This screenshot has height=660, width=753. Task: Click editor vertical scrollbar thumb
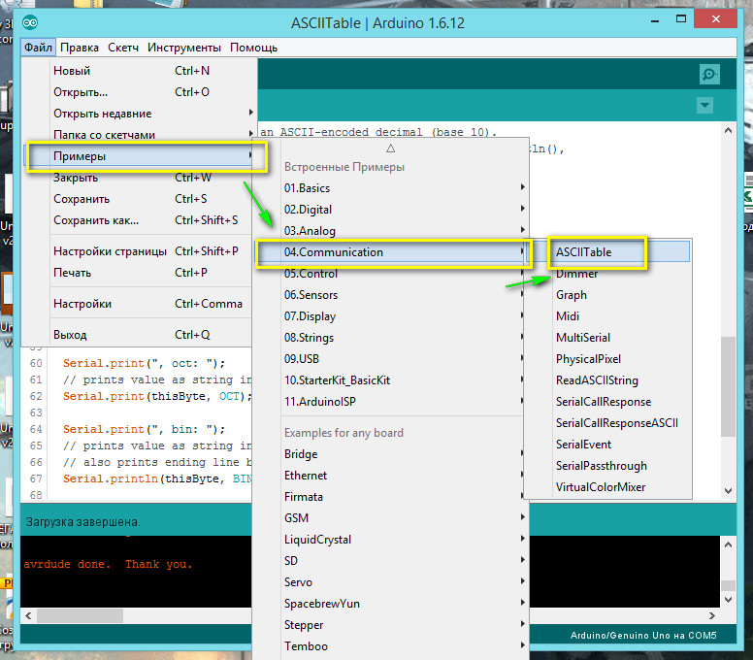pyautogui.click(x=728, y=386)
